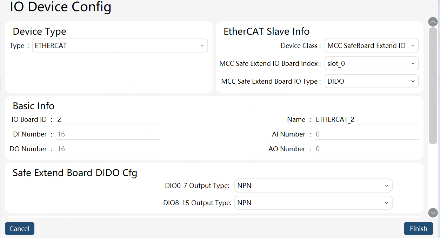Click the vertical scrollbar thumb
440x238 pixels.
point(433,86)
